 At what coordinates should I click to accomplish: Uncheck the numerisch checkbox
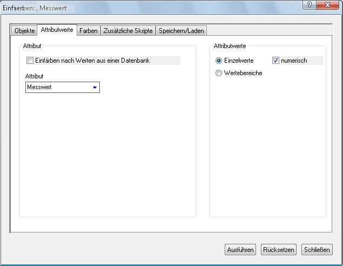pos(276,61)
